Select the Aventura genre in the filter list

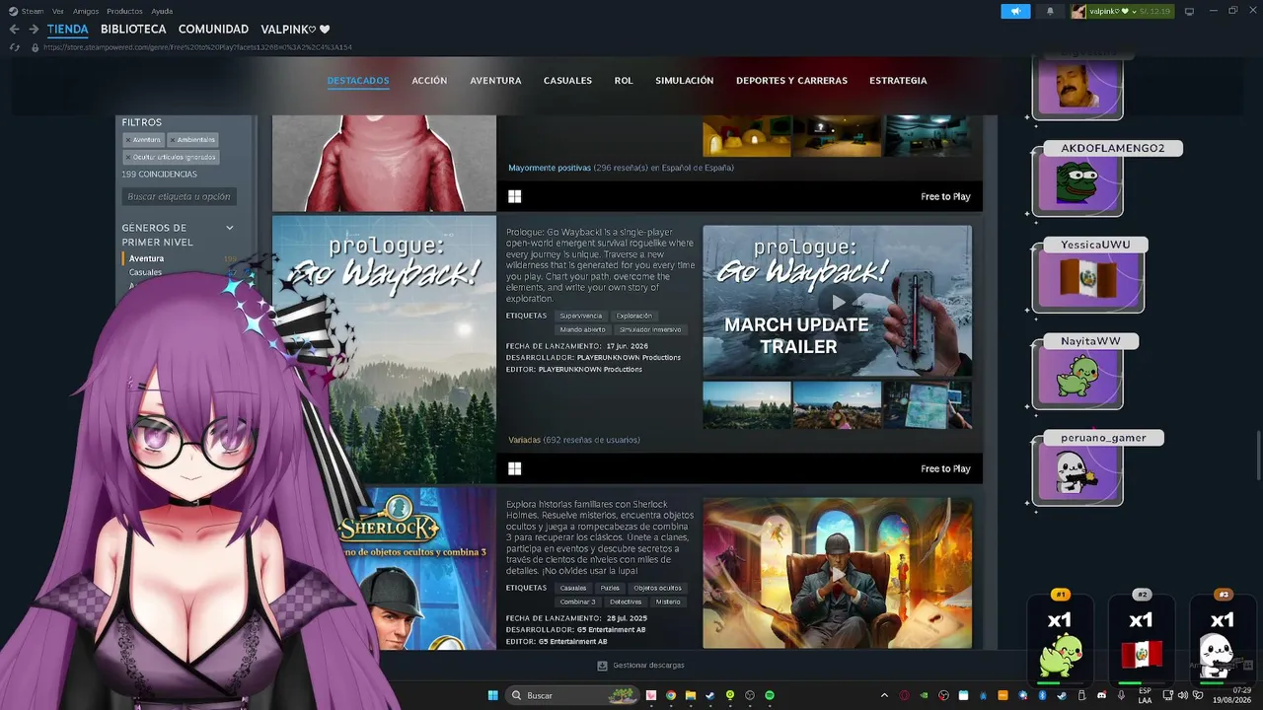147,258
